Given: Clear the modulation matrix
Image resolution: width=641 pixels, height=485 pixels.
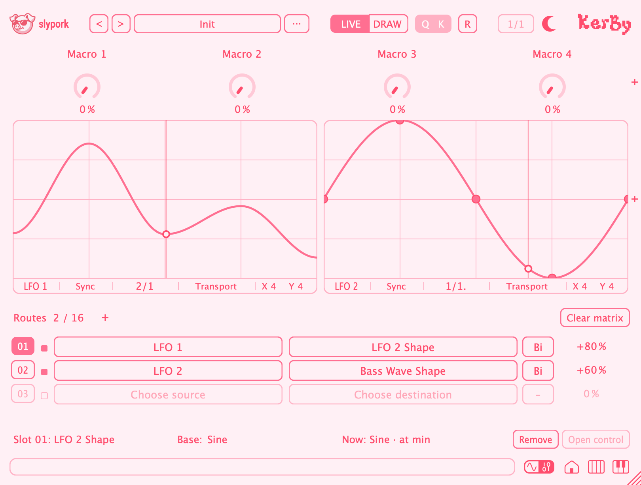Looking at the screenshot, I should point(595,318).
